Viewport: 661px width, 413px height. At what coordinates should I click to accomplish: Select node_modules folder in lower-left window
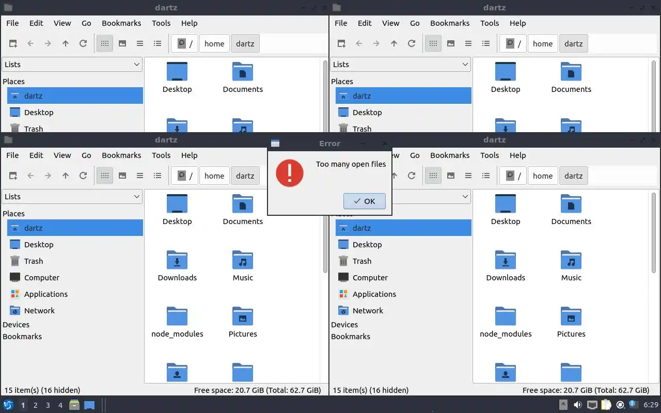pos(177,323)
